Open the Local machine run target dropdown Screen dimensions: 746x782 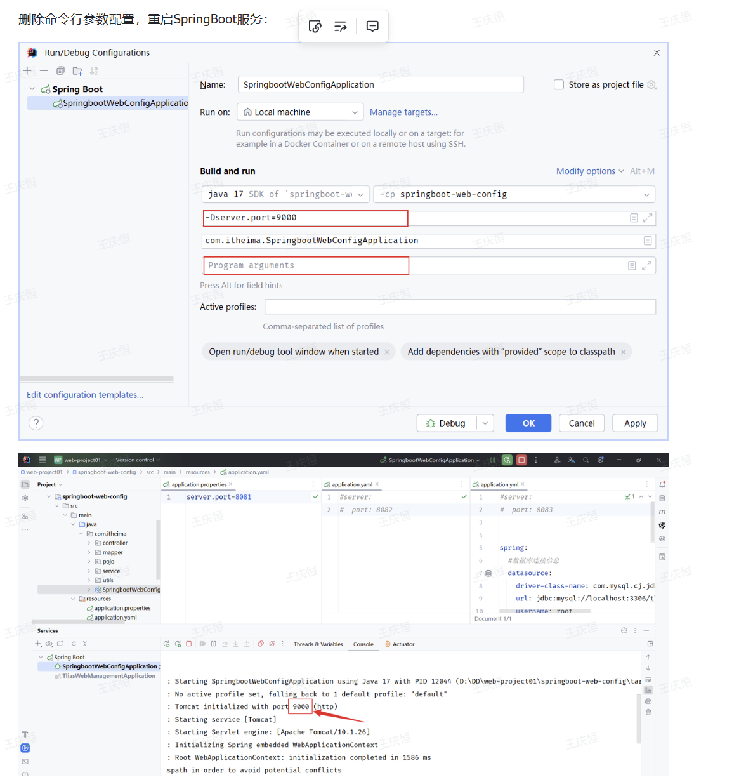coord(300,112)
